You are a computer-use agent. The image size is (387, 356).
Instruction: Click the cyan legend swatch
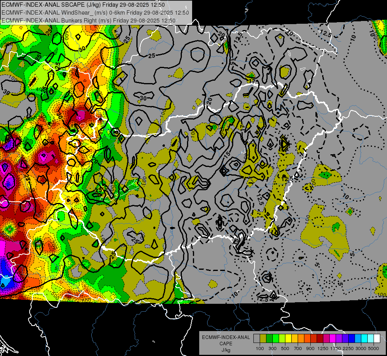364,339
